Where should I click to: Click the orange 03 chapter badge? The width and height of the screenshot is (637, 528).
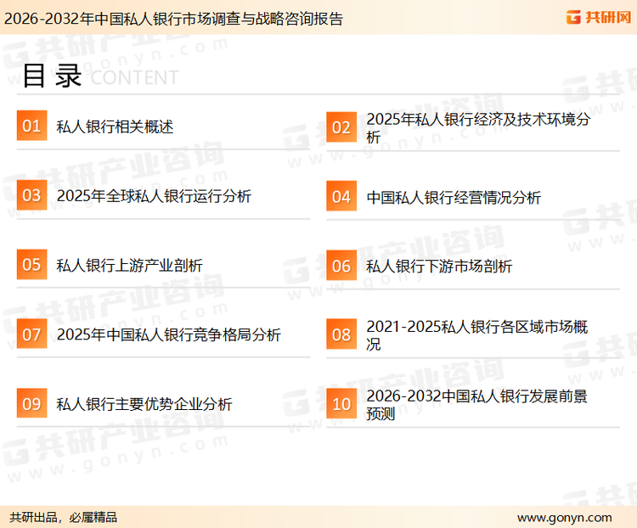[x=31, y=196]
